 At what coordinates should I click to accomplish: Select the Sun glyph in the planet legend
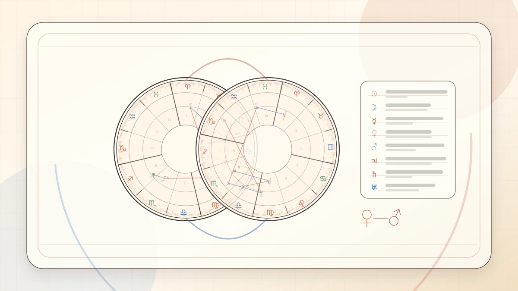[x=374, y=94]
